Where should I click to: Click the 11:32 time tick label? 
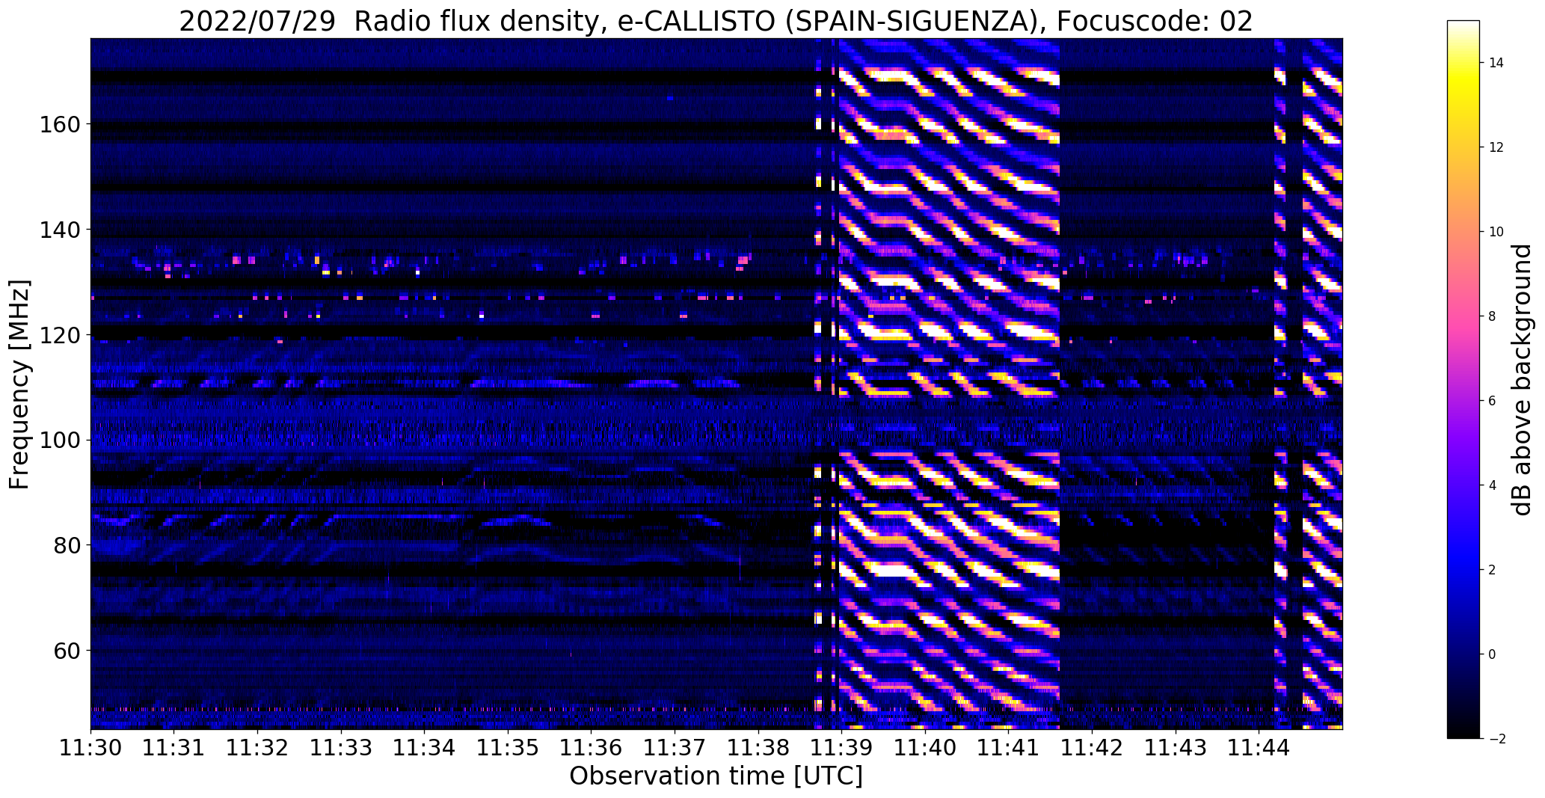[x=257, y=748]
